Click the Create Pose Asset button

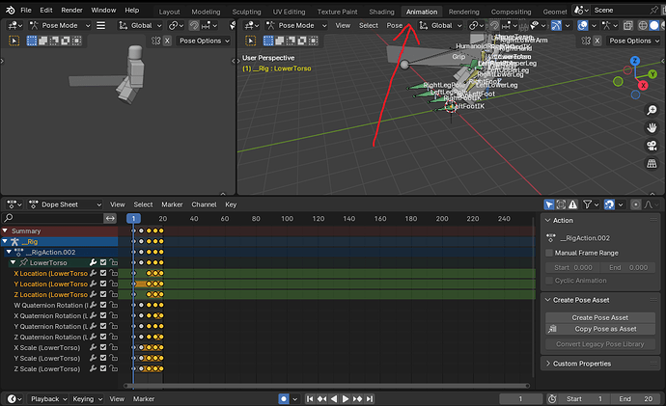(599, 317)
